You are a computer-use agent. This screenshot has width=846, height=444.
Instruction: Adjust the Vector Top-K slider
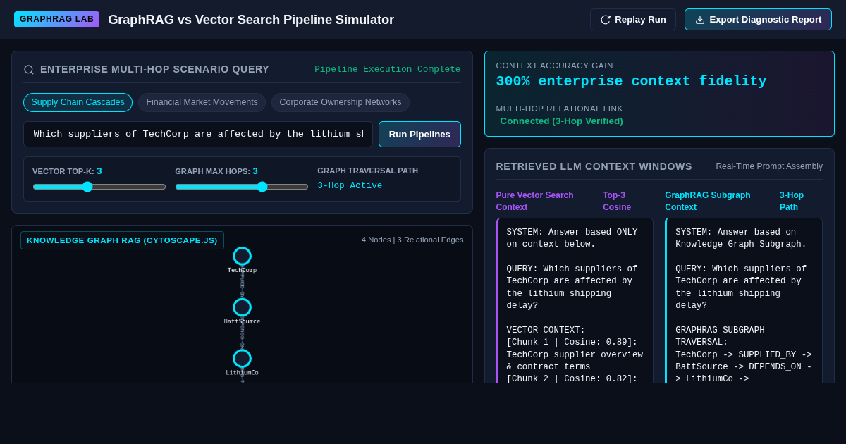(99, 187)
